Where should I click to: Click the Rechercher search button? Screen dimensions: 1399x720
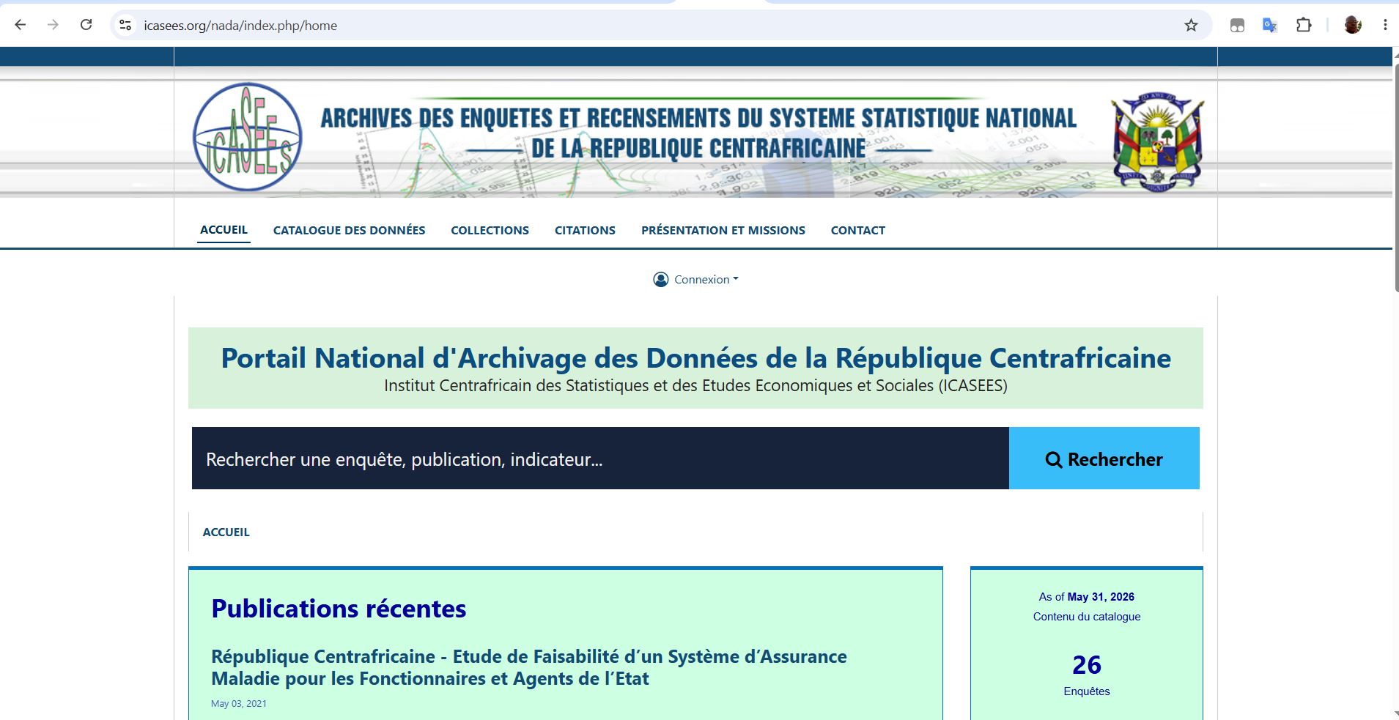tap(1104, 459)
